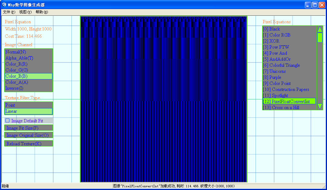The image size is (327, 190).
Task: Select the [10] Construction Papers equation
Action: (289, 89)
